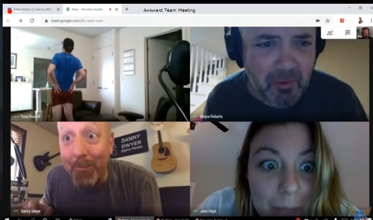This screenshot has width=373, height=220.
Task: Close the Alpha Media LLC tab
Action: [x=58, y=9]
